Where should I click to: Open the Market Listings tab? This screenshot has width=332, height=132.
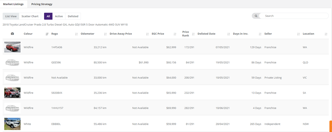[x=13, y=4]
